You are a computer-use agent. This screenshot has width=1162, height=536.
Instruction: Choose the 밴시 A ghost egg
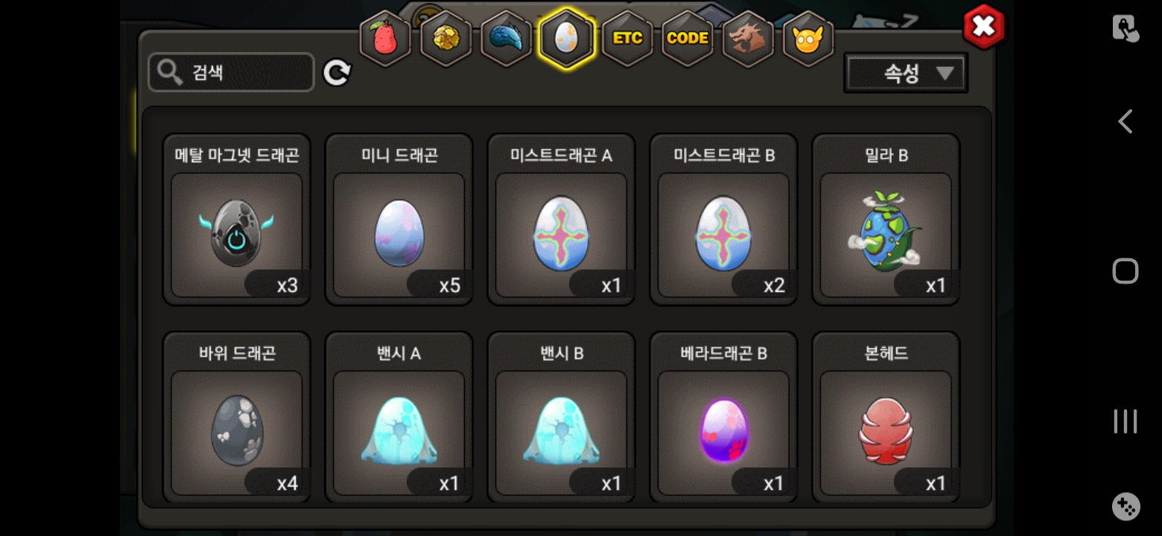pos(399,417)
